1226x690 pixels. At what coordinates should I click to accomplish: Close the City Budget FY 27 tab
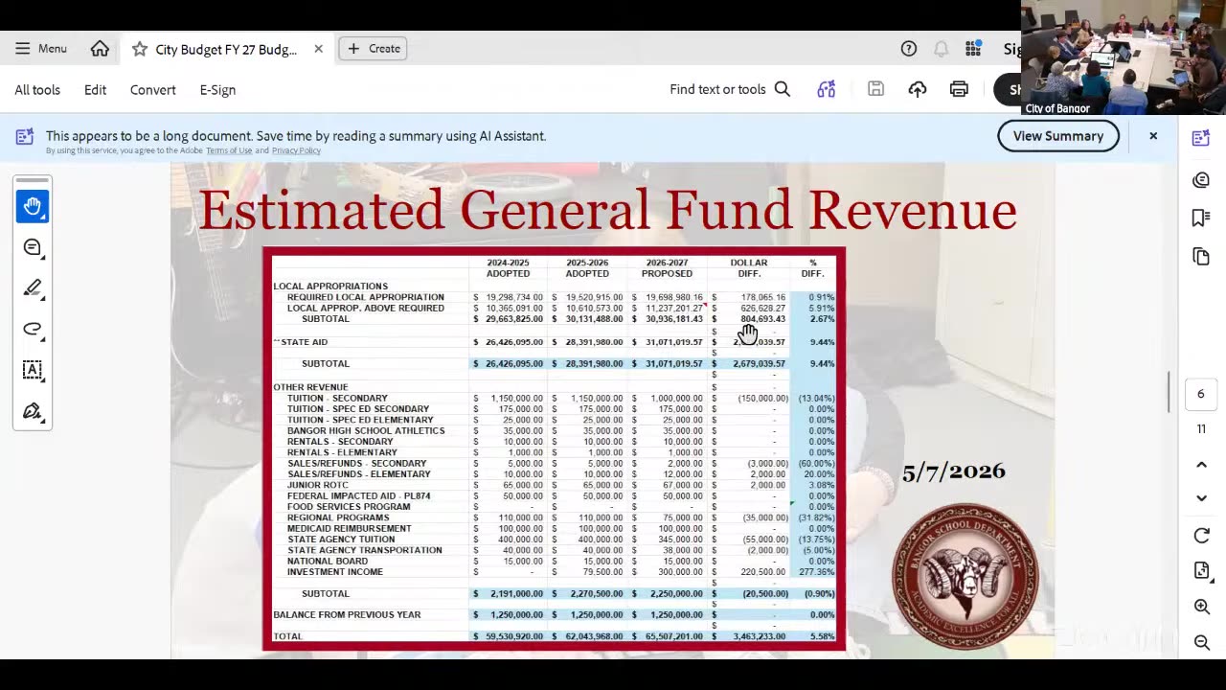click(x=318, y=49)
